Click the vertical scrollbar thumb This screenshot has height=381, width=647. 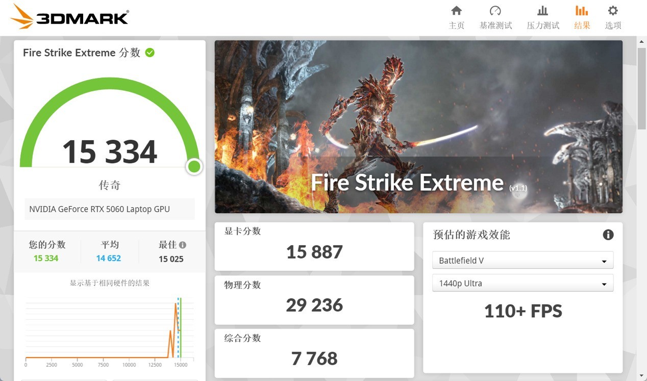[x=642, y=89]
